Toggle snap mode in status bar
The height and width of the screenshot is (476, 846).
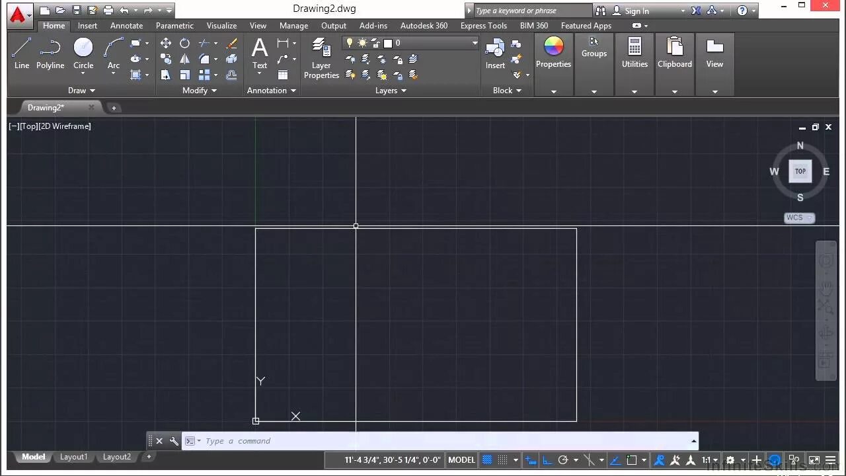[503, 460]
